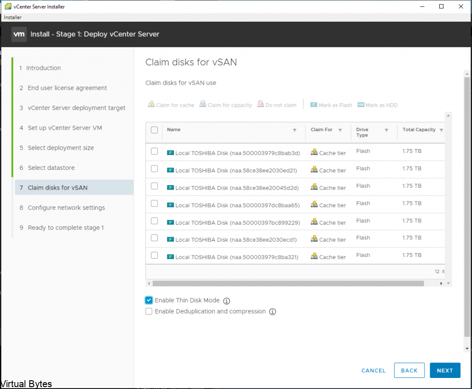Click cache tier icon for disk naa.500003979c8bab3d
Image resolution: width=472 pixels, height=389 pixels.
[x=314, y=152]
